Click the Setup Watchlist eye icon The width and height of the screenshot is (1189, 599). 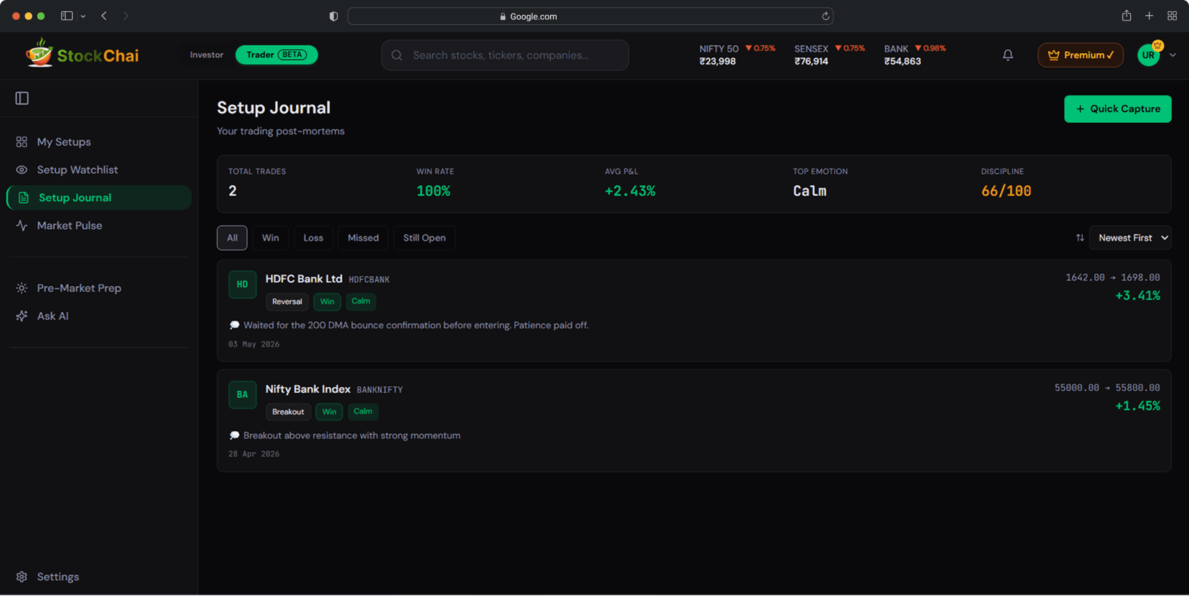[22, 170]
